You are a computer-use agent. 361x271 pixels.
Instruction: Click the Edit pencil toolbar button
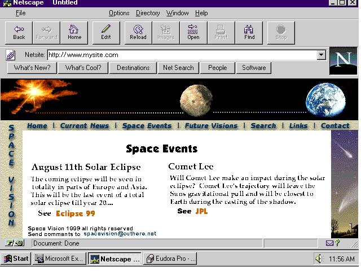pyautogui.click(x=106, y=33)
